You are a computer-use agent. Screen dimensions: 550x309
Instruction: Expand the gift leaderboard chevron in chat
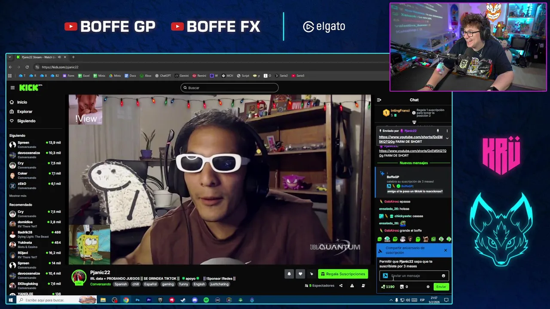(x=414, y=122)
